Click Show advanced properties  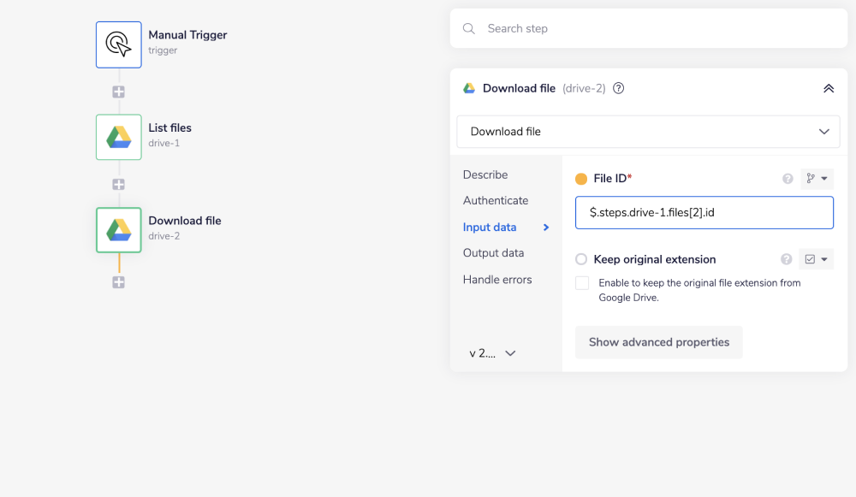click(x=658, y=341)
